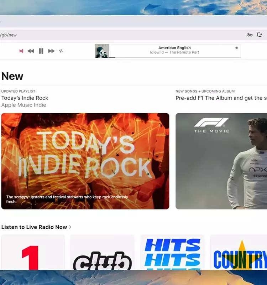Click the American English song title
The width and height of the screenshot is (267, 285).
(x=174, y=48)
